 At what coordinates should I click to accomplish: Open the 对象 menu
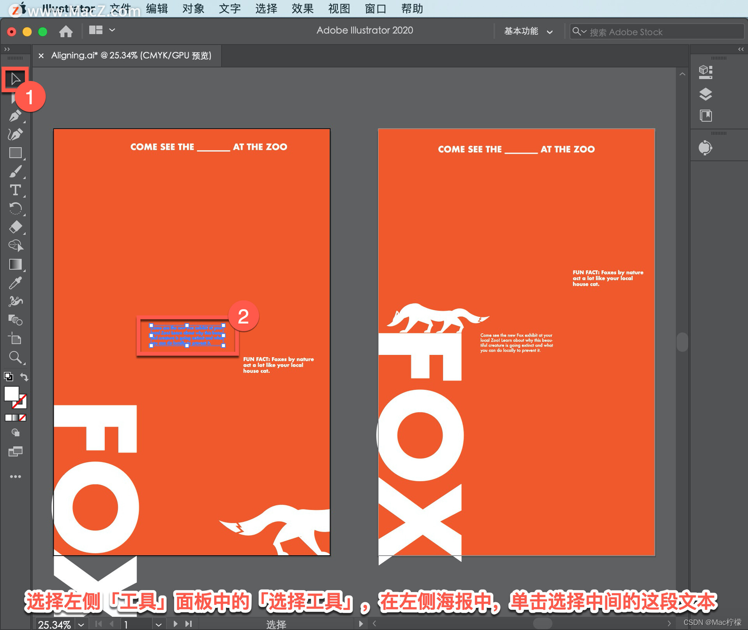pos(193,9)
